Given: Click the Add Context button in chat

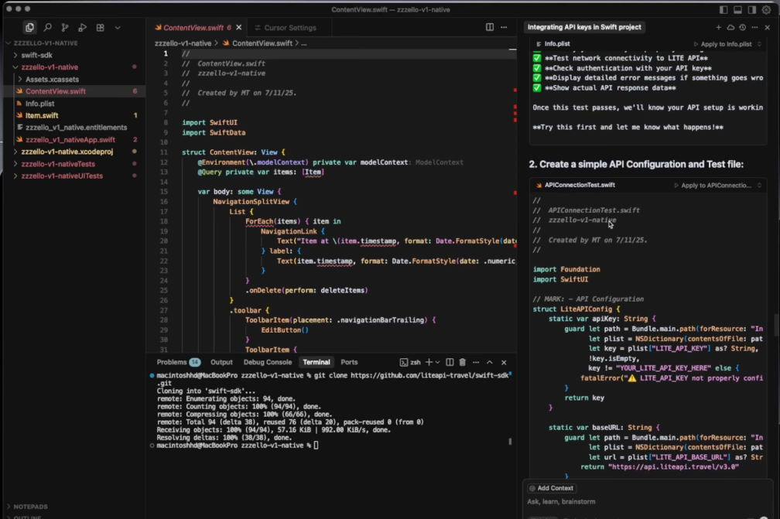Looking at the screenshot, I should tap(552, 488).
